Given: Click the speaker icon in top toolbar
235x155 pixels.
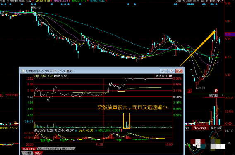Looking at the screenshot, I should [219, 1].
